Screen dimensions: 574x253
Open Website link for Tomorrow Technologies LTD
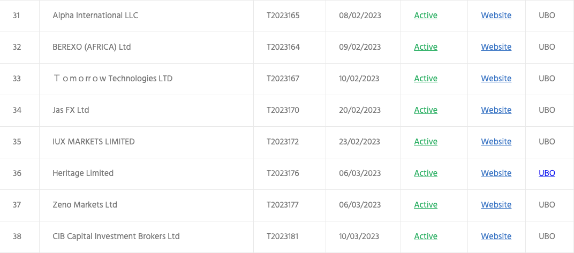click(x=496, y=79)
